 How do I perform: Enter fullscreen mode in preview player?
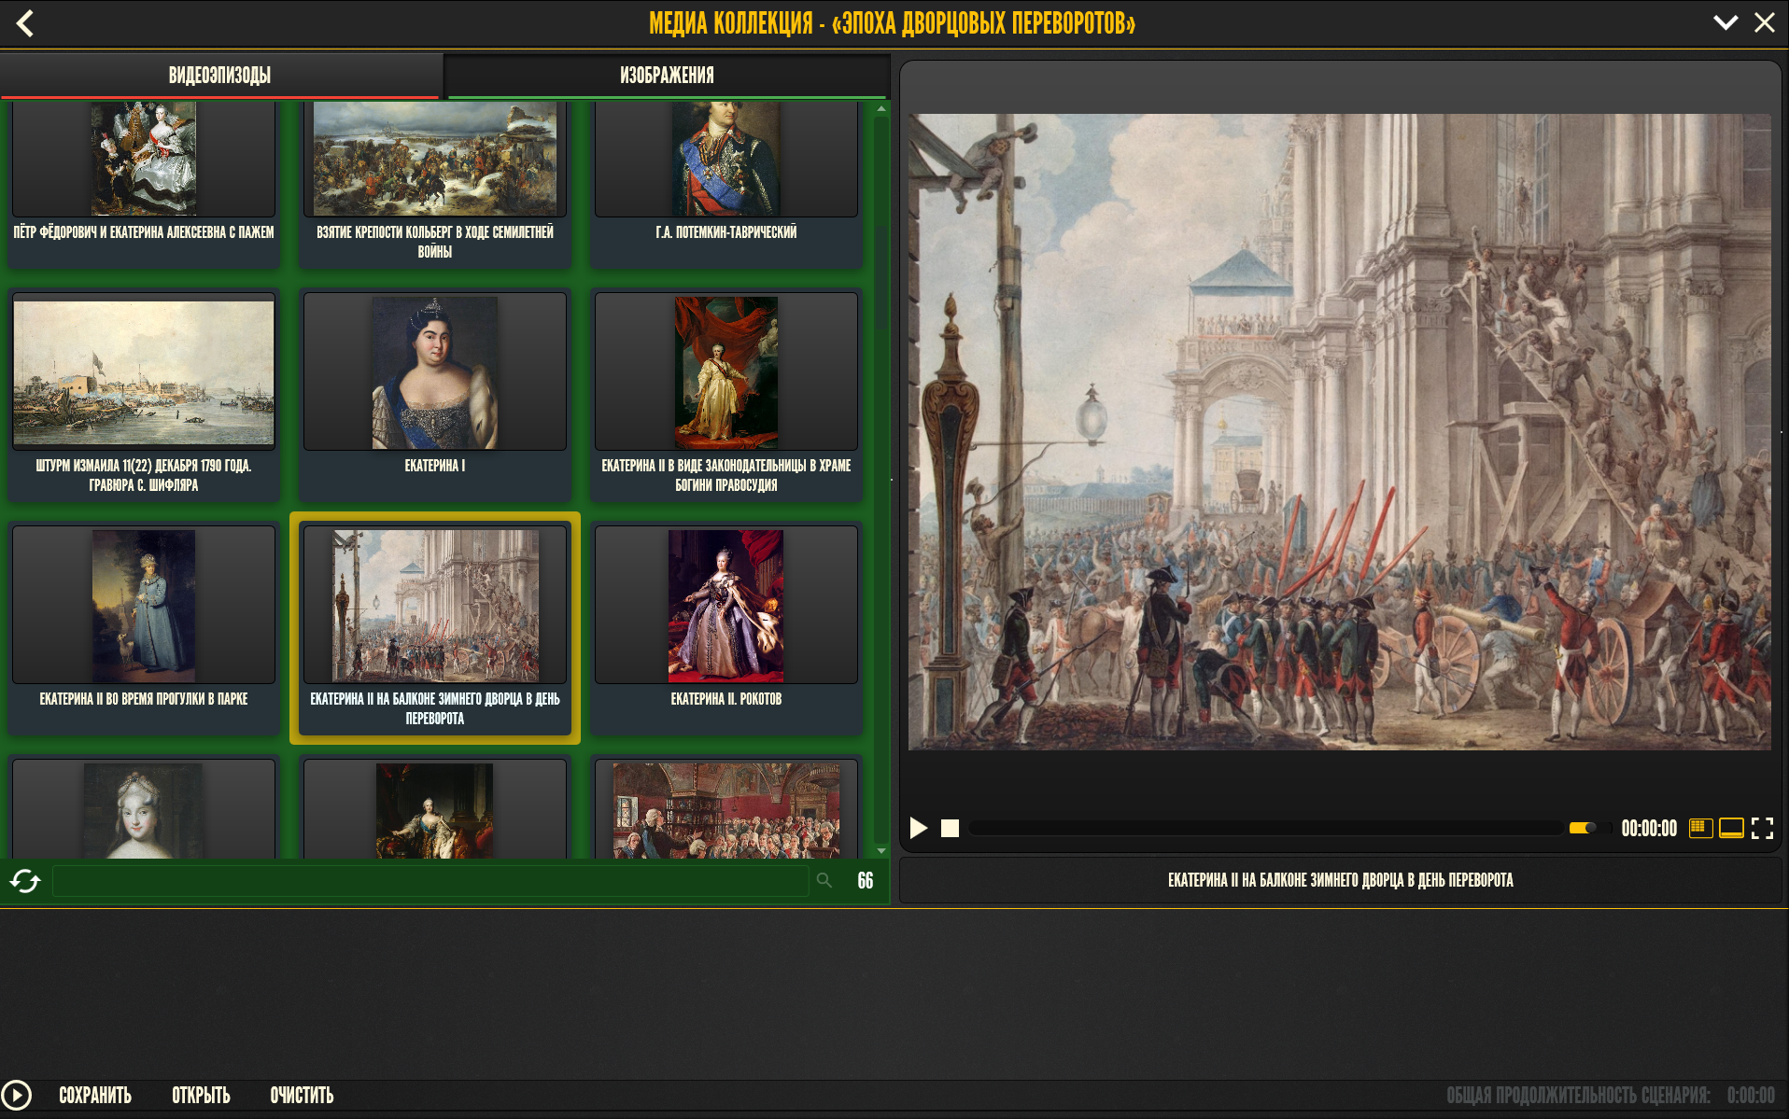1762,828
